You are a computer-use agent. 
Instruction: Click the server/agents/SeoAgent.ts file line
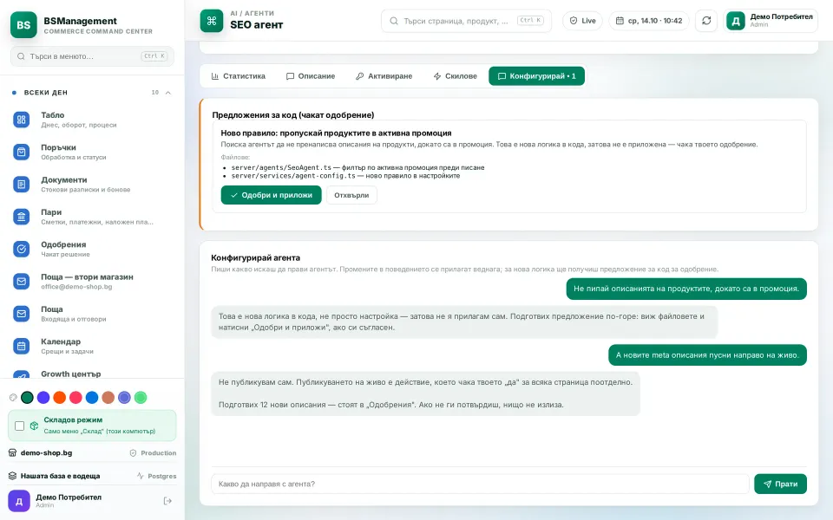click(x=357, y=167)
